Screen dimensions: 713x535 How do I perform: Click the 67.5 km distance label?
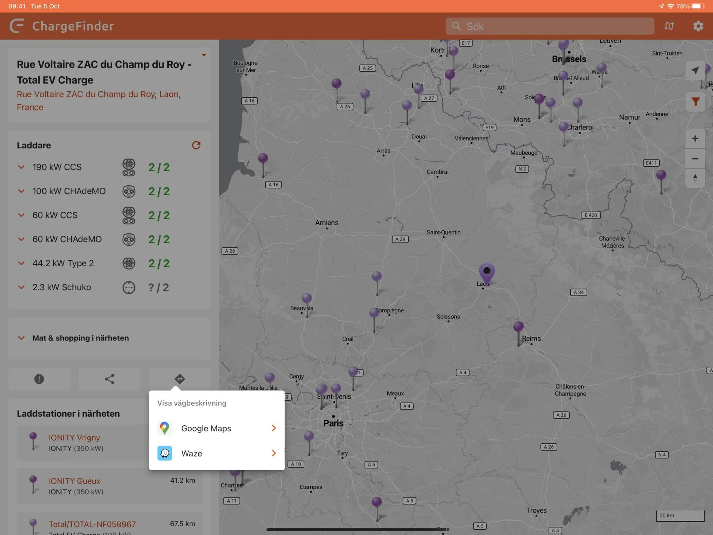pyautogui.click(x=182, y=523)
